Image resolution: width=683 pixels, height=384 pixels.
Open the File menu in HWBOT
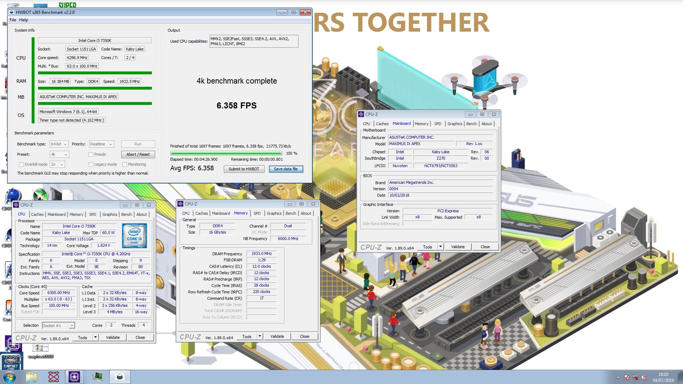coord(13,20)
